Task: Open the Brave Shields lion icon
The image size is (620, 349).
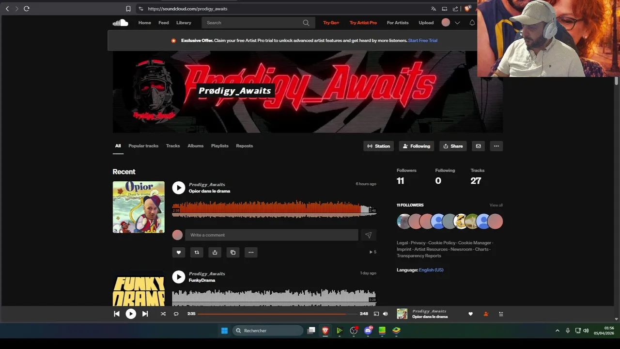Action: (467, 9)
